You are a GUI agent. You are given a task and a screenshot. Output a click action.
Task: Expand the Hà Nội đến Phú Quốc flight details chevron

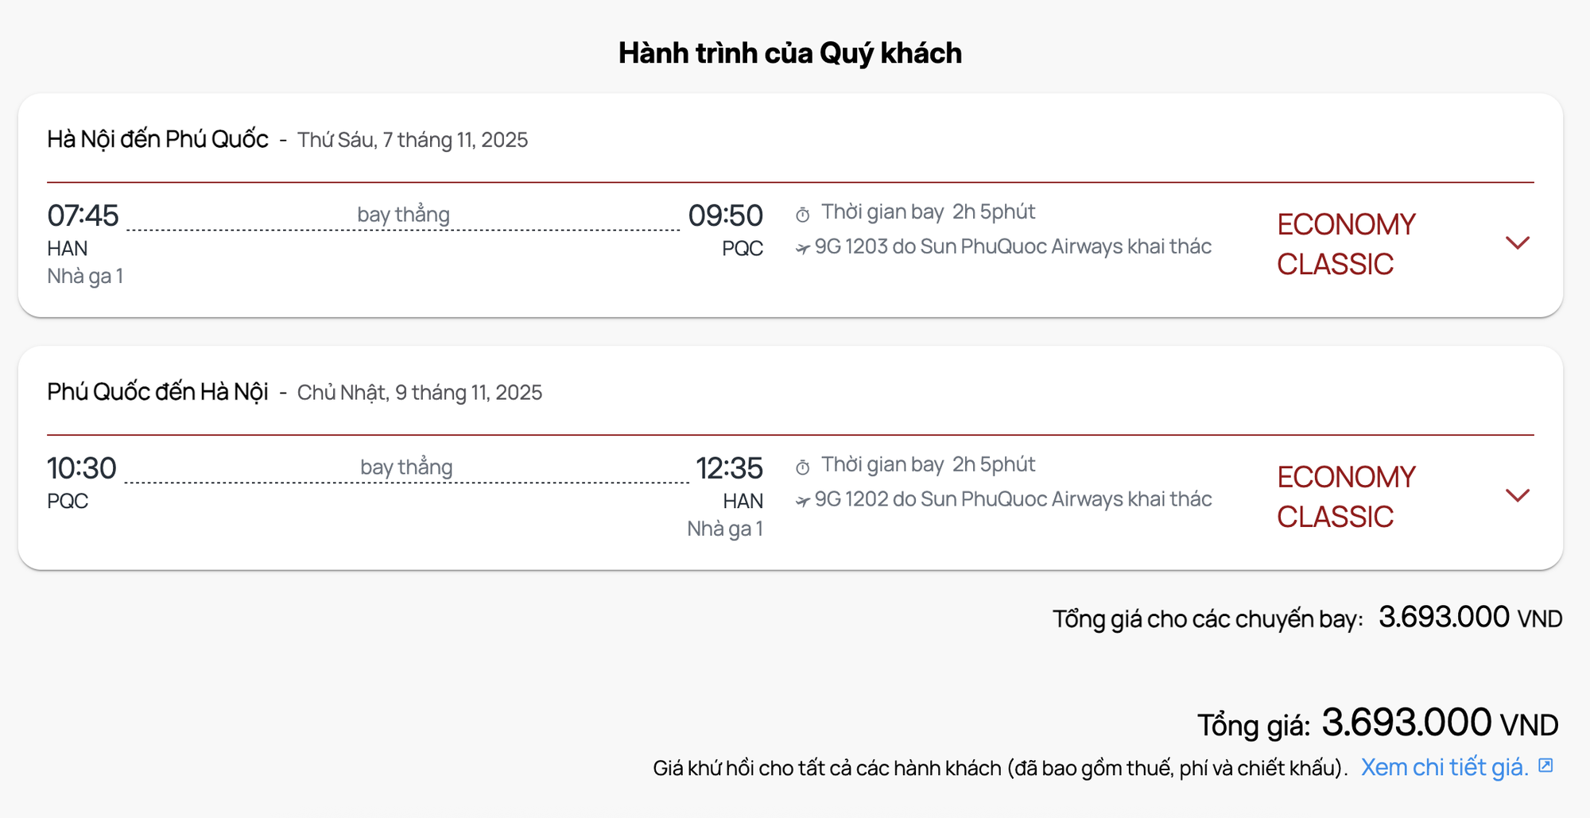[x=1517, y=243]
